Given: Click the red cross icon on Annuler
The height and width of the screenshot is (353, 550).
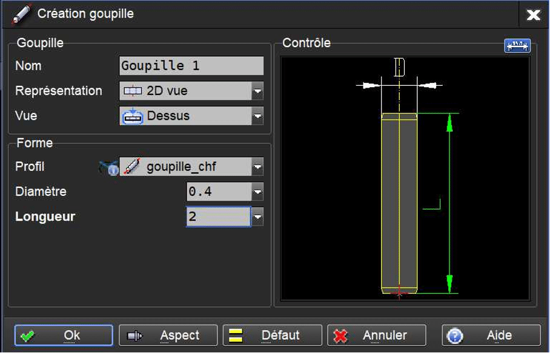Looking at the screenshot, I should coord(340,336).
